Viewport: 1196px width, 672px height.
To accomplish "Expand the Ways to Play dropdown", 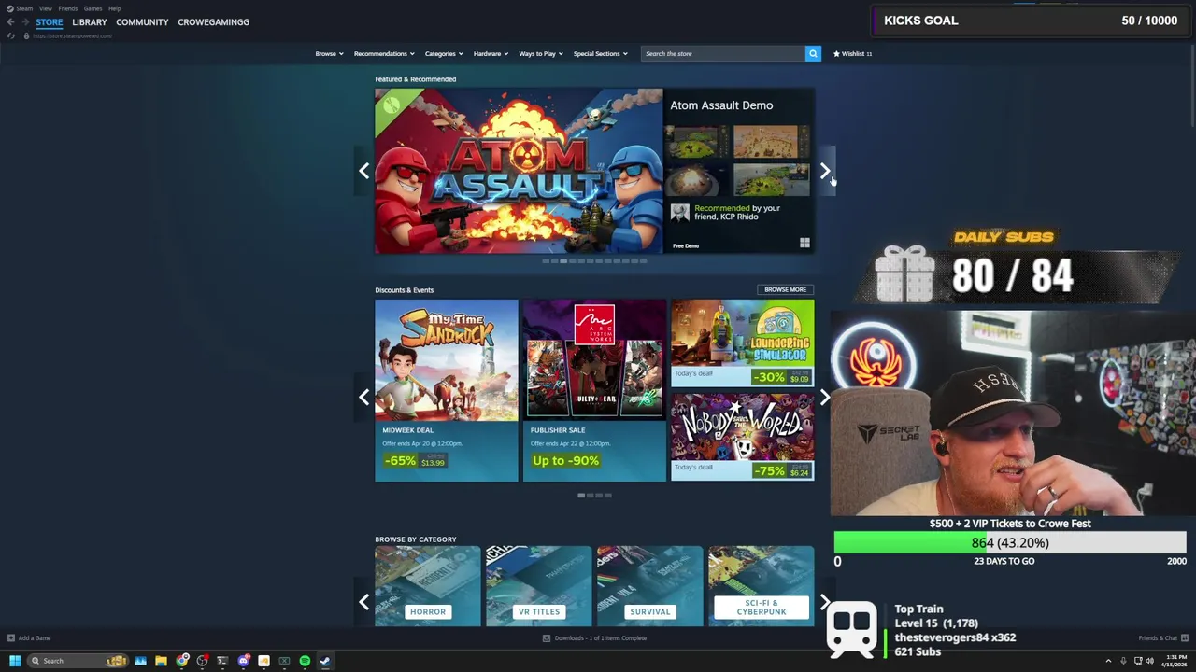I will [x=541, y=53].
